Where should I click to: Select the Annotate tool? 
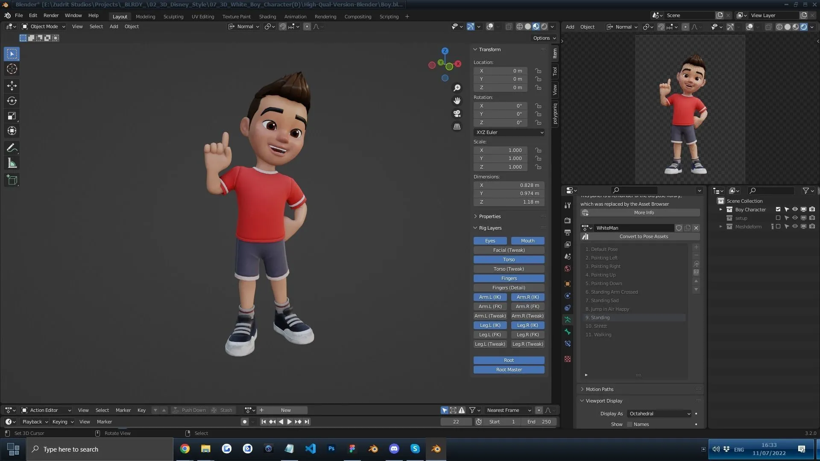click(x=12, y=148)
